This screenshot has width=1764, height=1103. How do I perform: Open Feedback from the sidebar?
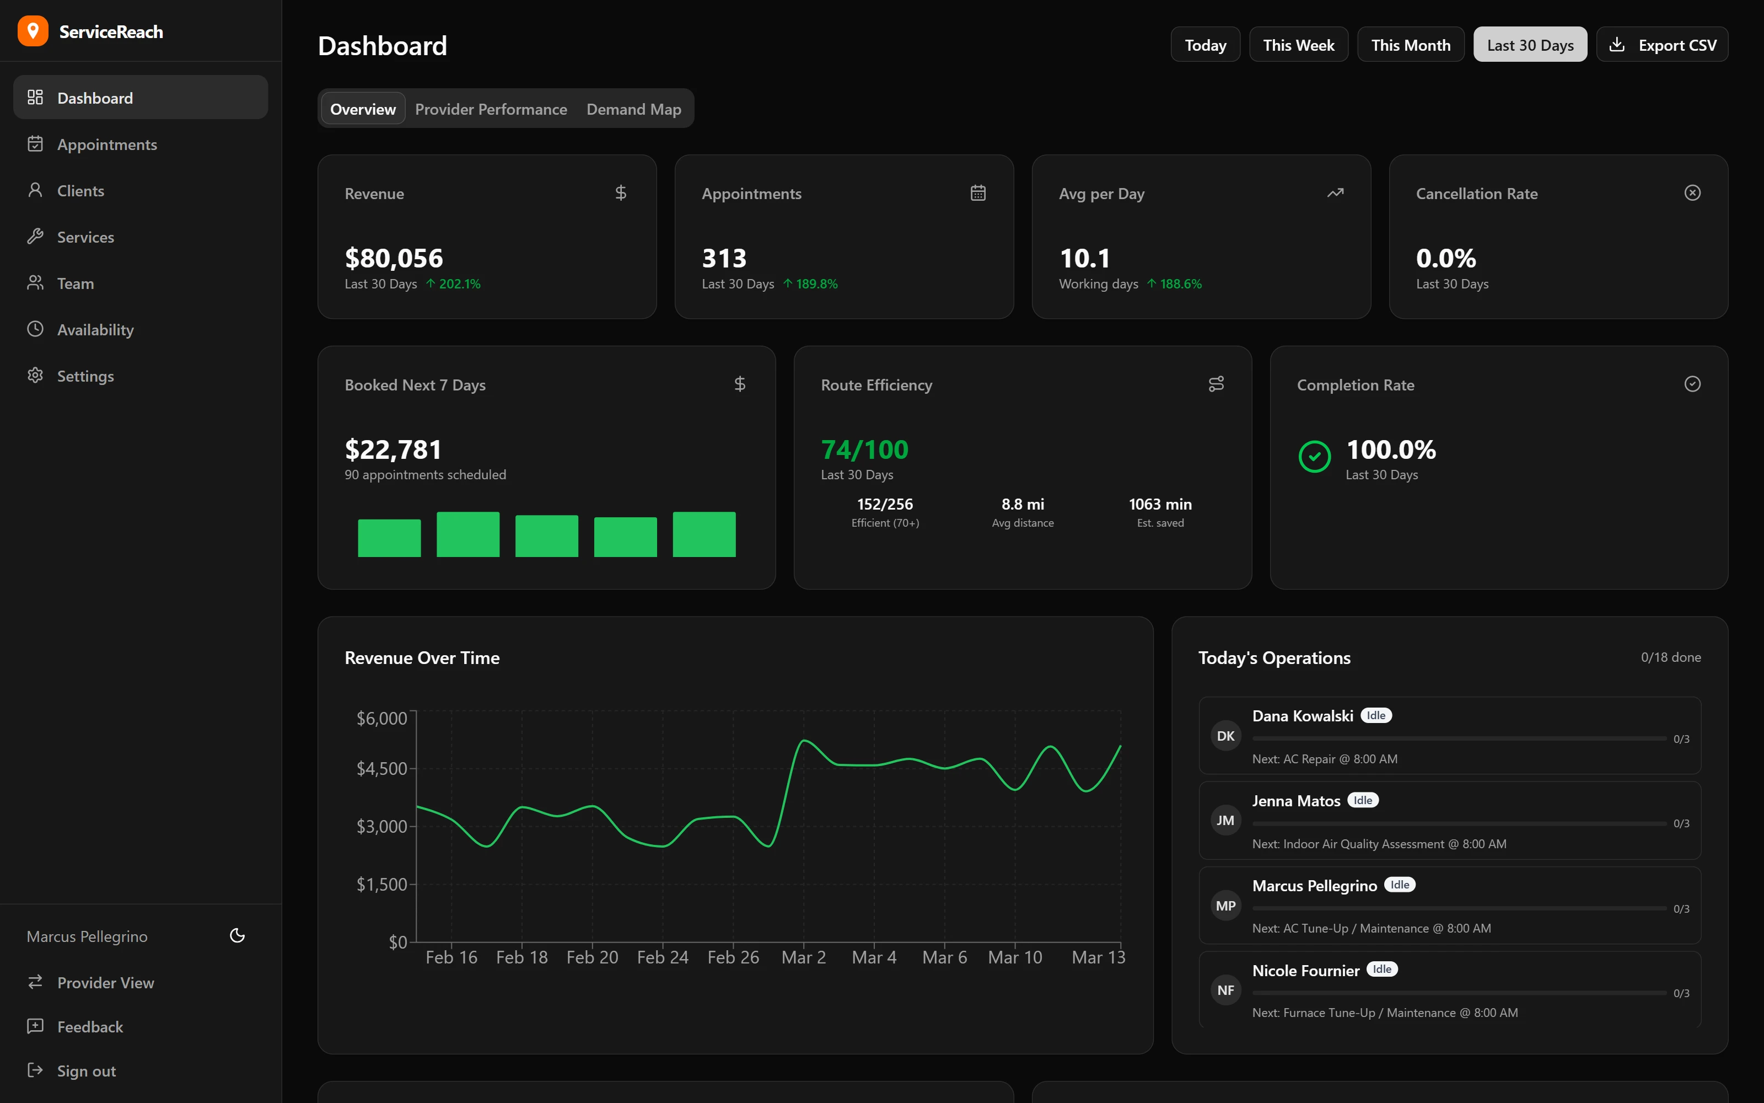pos(90,1026)
